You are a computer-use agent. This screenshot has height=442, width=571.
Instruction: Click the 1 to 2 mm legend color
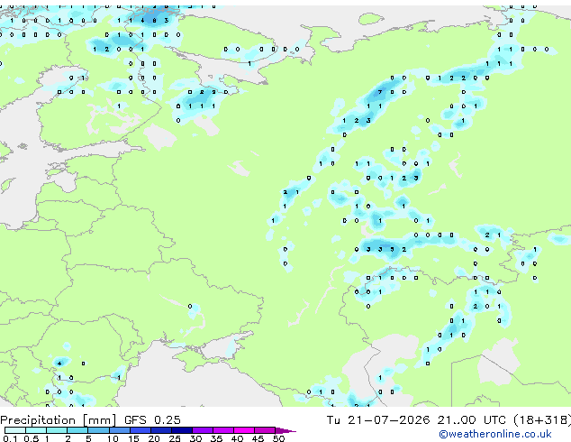tap(57, 430)
